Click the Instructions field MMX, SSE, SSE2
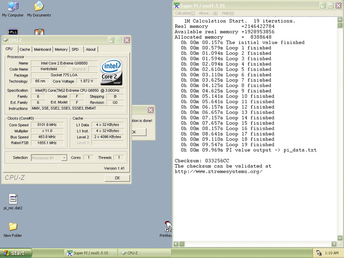Viewport: 344px width, 258px height. [x=77, y=108]
